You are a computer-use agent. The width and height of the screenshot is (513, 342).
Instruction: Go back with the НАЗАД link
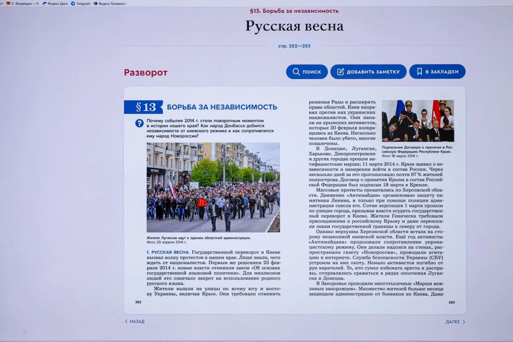(135, 321)
